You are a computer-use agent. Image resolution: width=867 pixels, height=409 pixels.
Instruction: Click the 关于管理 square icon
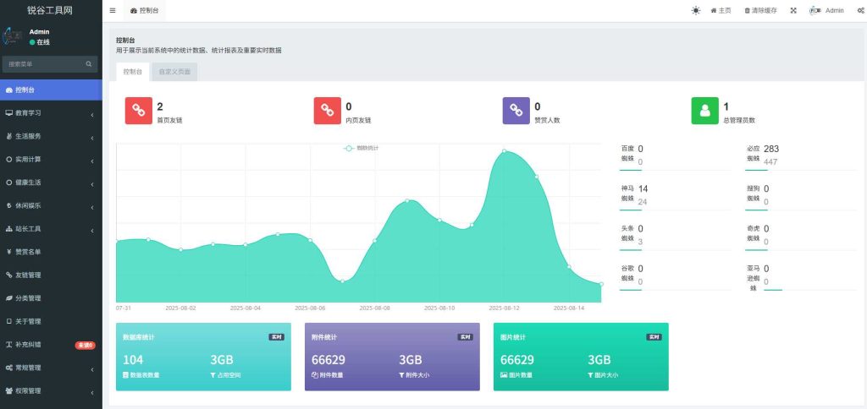pos(8,321)
